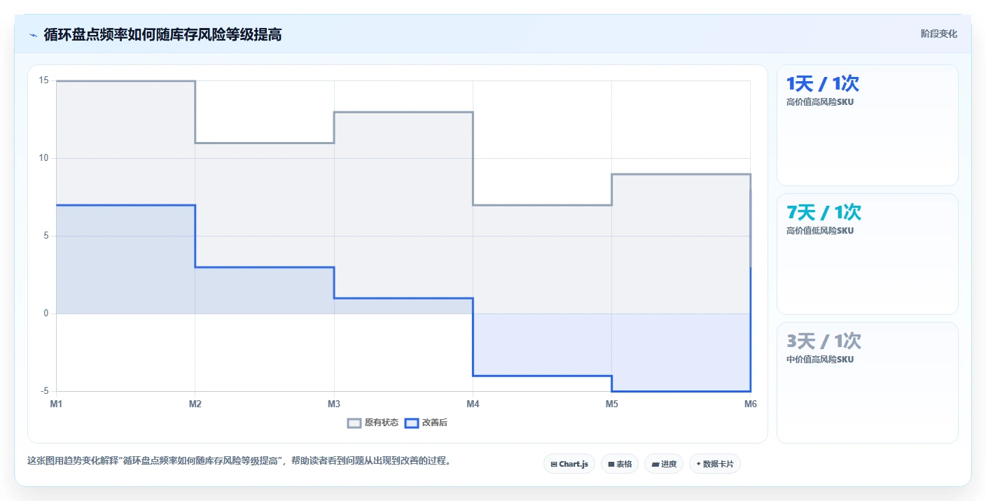
Task: Click the 表格 tag icon
Action: point(611,464)
